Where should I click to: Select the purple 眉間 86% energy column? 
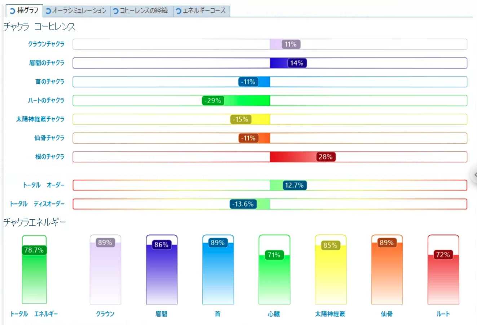click(x=162, y=274)
